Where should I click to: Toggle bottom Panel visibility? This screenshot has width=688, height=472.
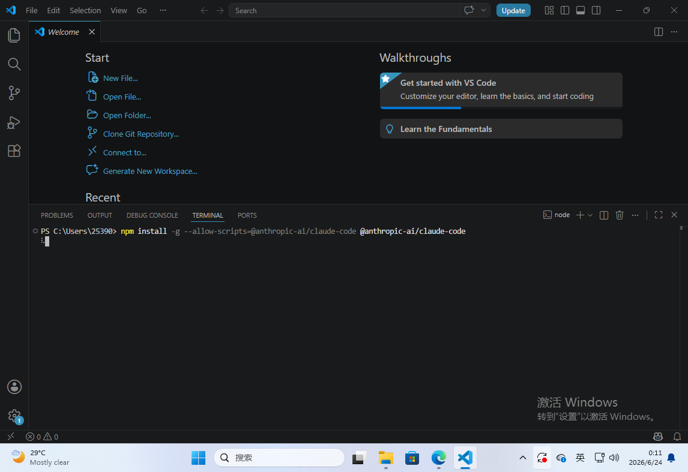(580, 10)
